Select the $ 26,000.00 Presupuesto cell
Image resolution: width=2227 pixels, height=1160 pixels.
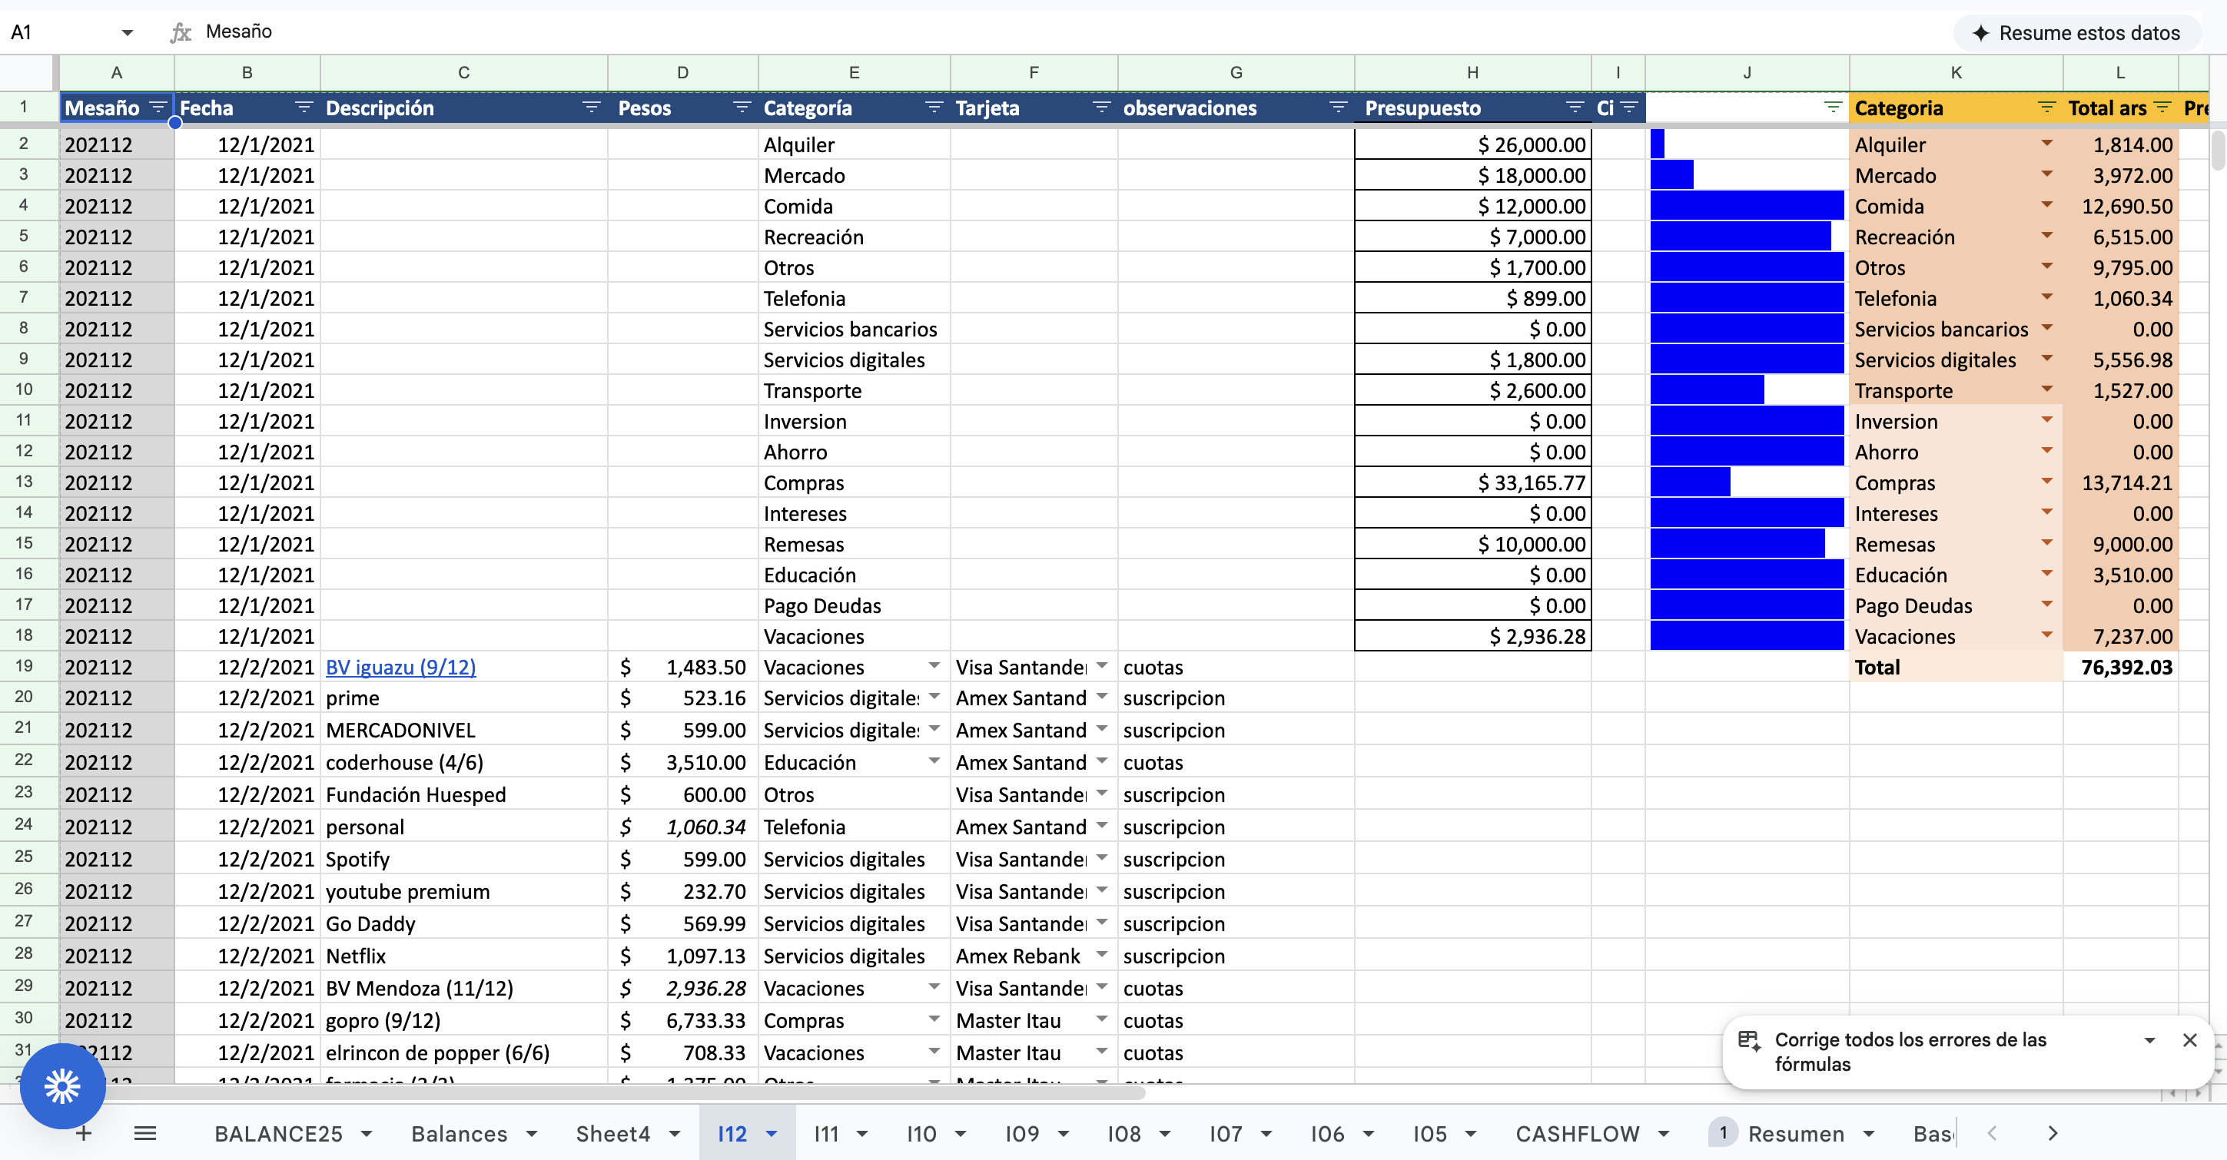coord(1472,144)
